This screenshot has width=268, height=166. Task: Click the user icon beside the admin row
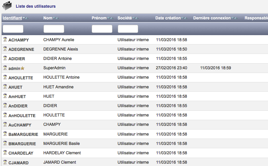[5, 68]
